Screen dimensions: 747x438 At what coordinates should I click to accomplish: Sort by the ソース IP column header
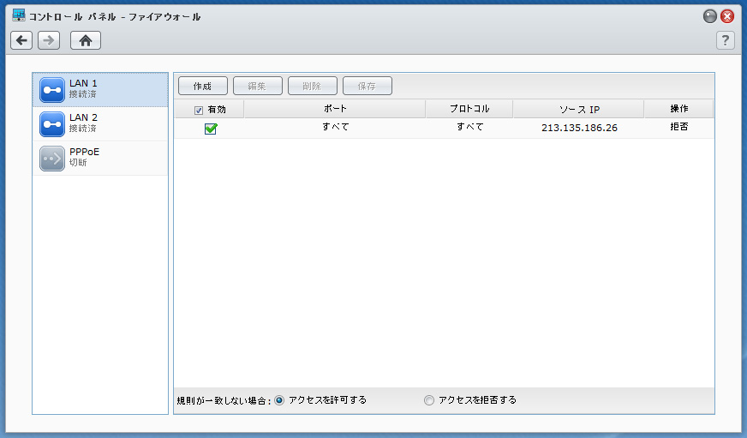(x=579, y=109)
